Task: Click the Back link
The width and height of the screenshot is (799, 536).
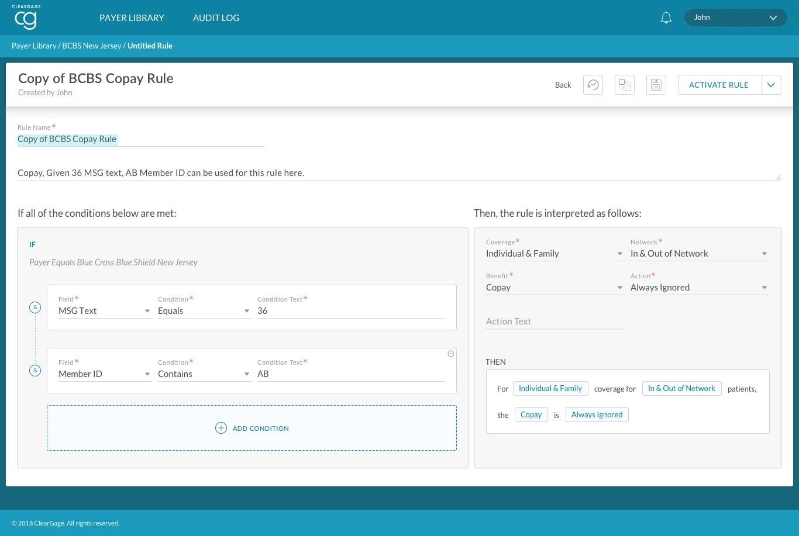Action: (563, 85)
